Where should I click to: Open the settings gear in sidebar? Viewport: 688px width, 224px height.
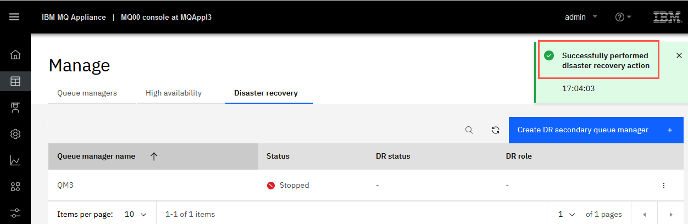(15, 134)
